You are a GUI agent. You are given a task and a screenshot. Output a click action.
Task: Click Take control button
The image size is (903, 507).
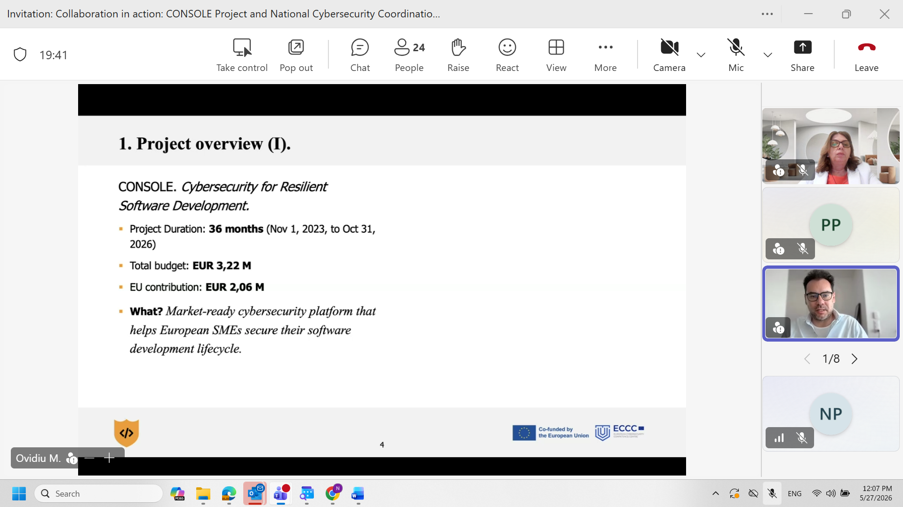click(x=242, y=55)
